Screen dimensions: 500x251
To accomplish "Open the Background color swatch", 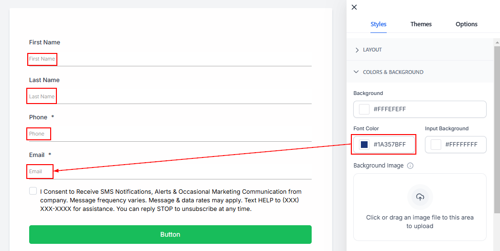I will (364, 109).
